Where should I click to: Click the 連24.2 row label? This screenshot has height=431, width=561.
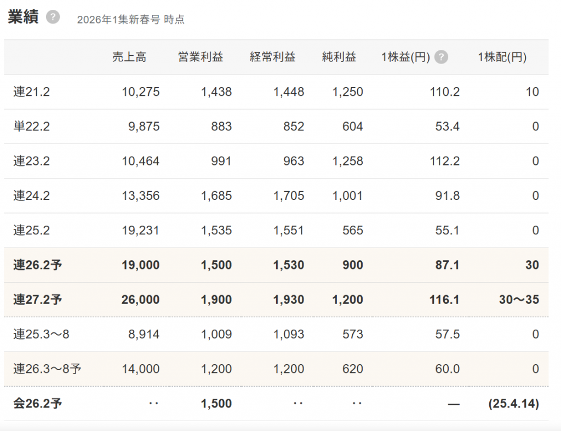(32, 196)
